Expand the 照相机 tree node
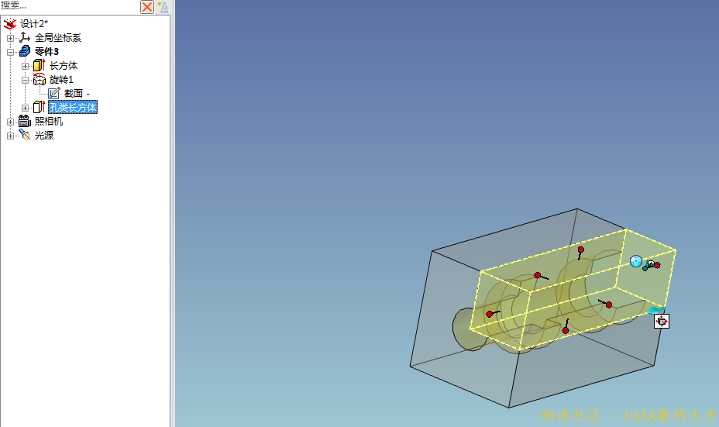This screenshot has width=719, height=427. [10, 122]
